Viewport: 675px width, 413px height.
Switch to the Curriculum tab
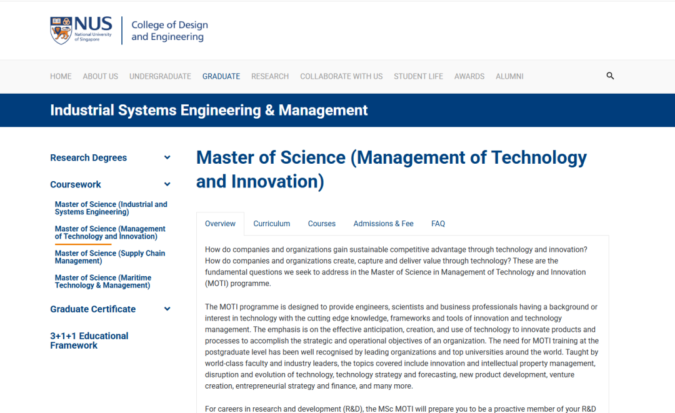tap(271, 224)
